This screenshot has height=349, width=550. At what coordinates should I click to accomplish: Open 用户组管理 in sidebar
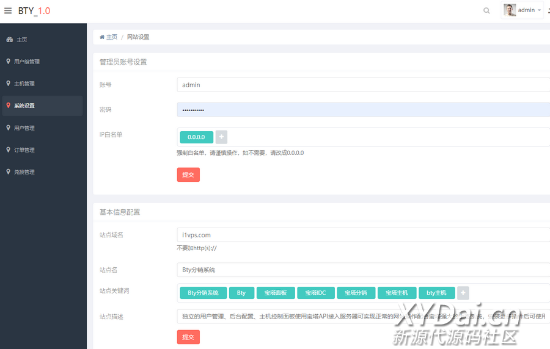(27, 62)
